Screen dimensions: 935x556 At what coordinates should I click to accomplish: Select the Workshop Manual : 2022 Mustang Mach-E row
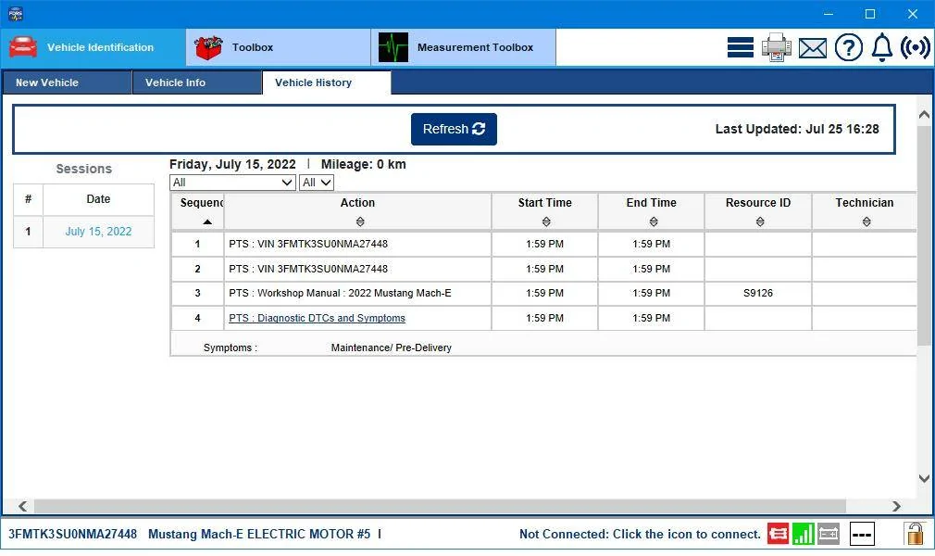pos(543,293)
